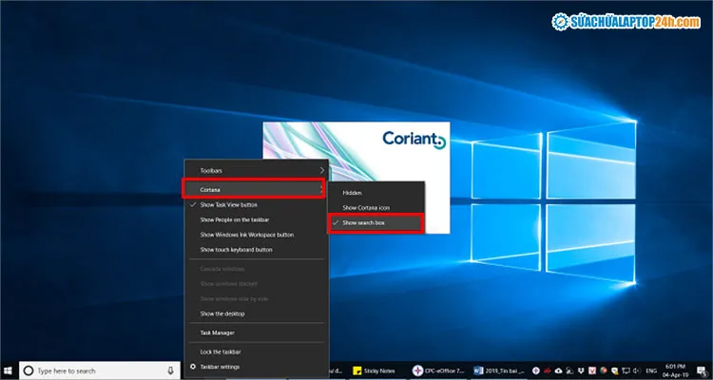This screenshot has width=713, height=380.
Task: Expand the Toolbars submenu
Action: click(256, 171)
